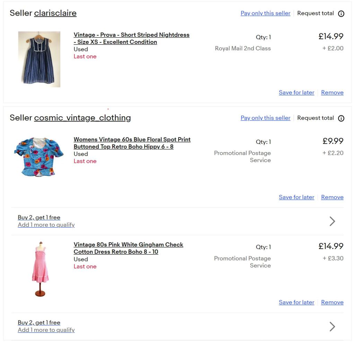Pay only seller clarisclaire
Image resolution: width=355 pixels, height=343 pixels.
pyautogui.click(x=265, y=13)
